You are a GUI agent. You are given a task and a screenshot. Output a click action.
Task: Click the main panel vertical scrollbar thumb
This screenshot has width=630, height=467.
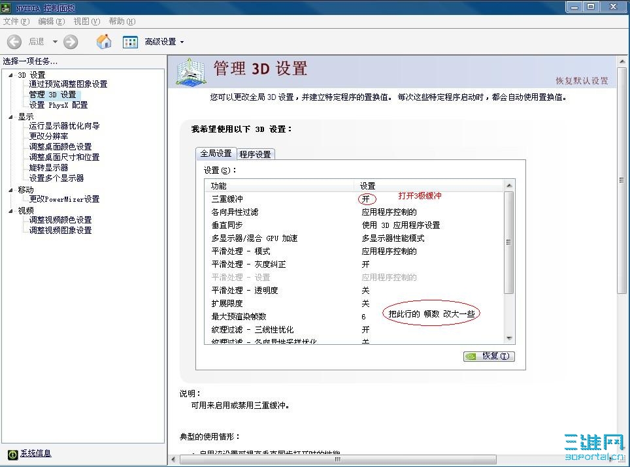pyautogui.click(x=622, y=180)
